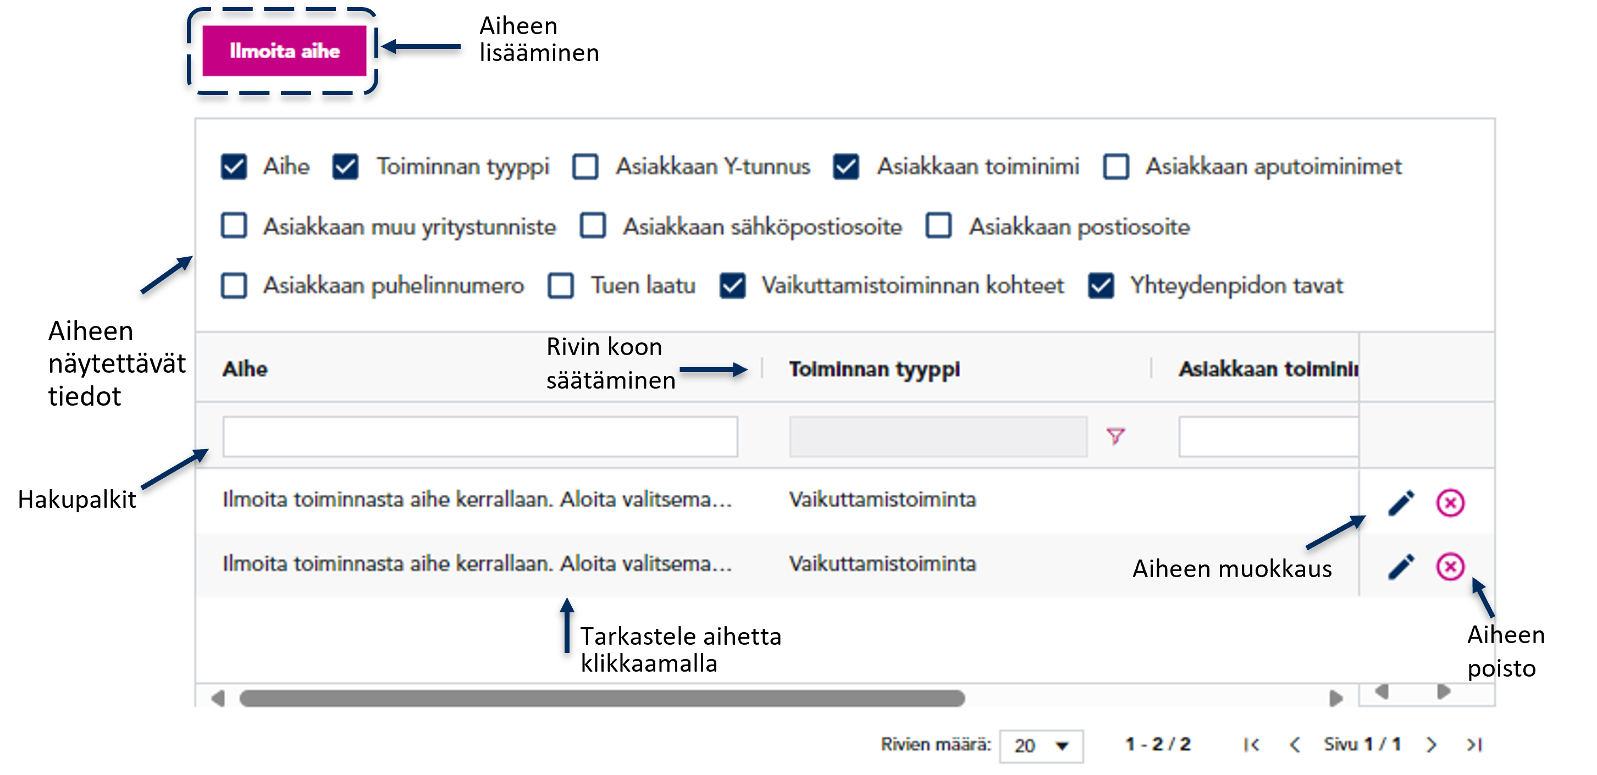Click pencil edit icon in first row
Viewport: 1597px width, 775px height.
point(1401,503)
